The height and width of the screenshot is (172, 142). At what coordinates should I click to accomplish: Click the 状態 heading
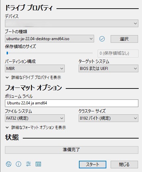[x=12, y=137]
